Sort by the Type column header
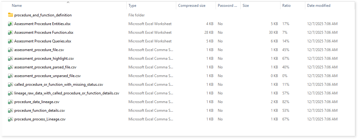 click(132, 6)
